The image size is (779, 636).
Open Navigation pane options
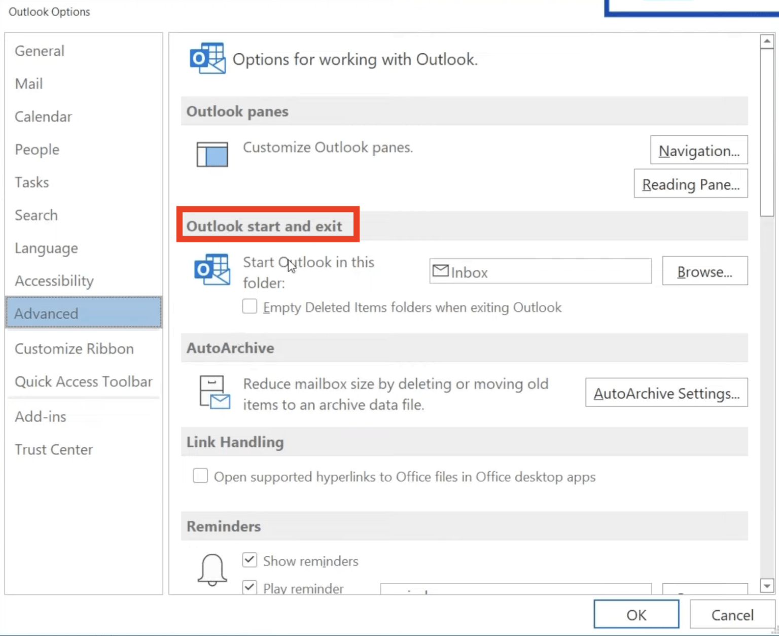coord(698,150)
